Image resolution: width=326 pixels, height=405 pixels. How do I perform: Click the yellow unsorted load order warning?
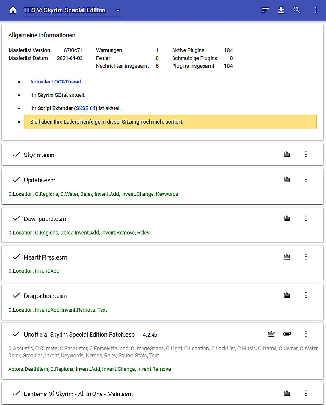tap(170, 122)
